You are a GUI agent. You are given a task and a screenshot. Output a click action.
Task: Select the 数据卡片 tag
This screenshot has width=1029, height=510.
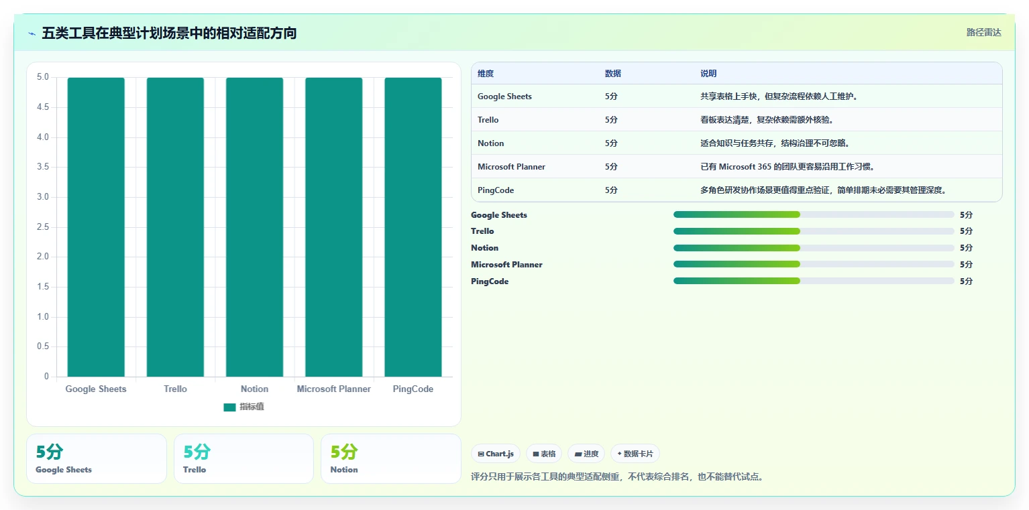pos(635,454)
